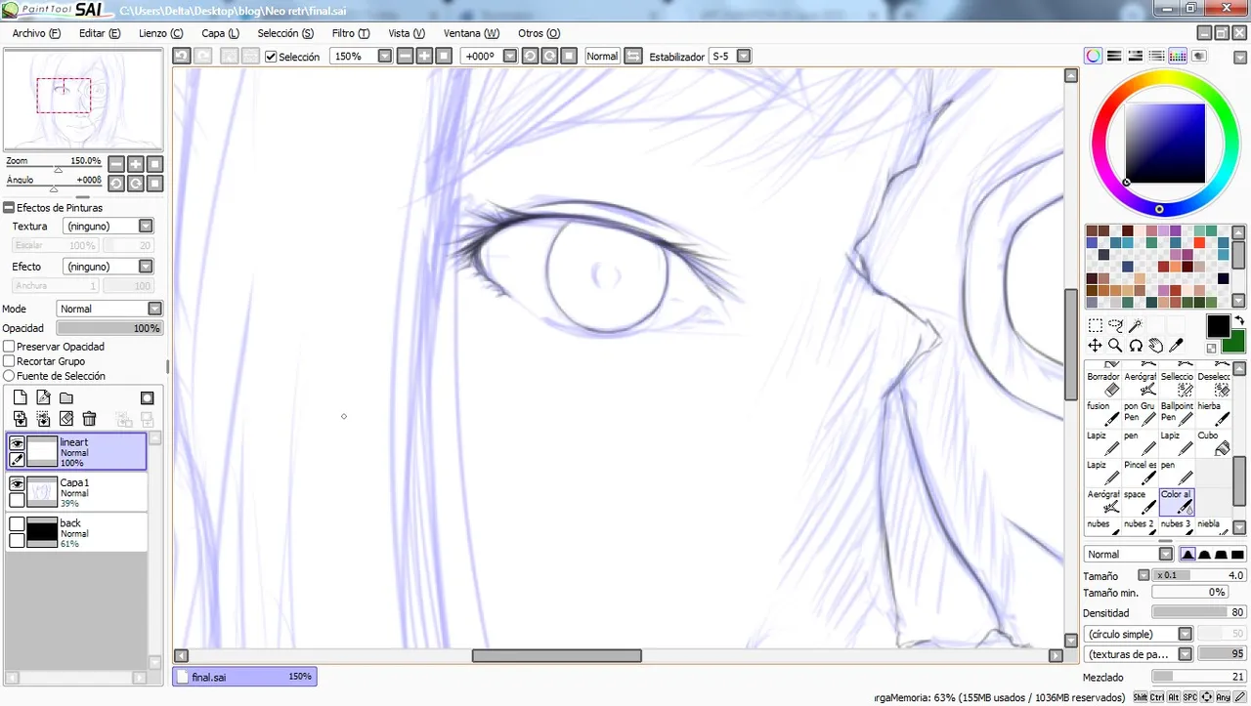Open the zoom percentage dropdown in toolbar

pos(385,57)
